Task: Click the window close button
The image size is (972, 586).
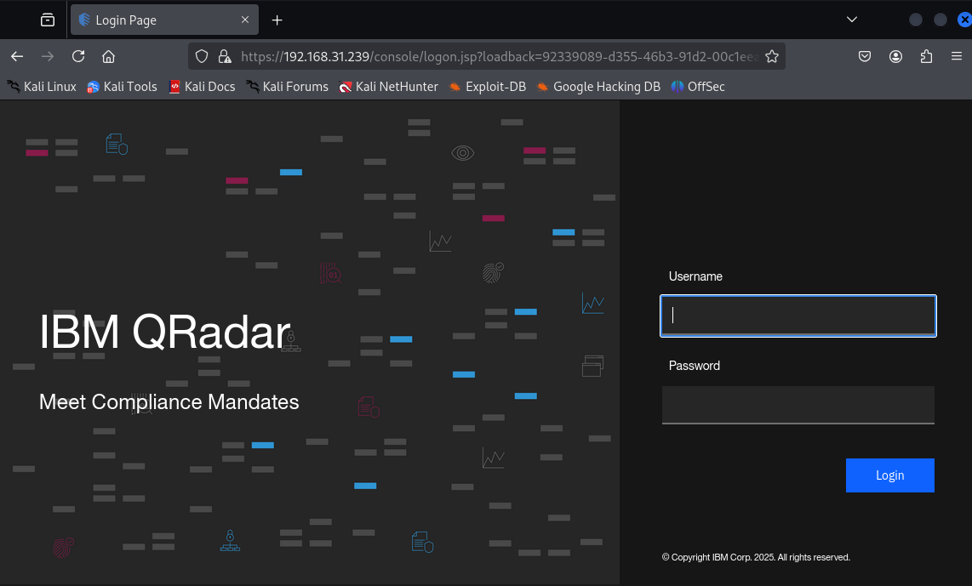Action: [x=964, y=20]
